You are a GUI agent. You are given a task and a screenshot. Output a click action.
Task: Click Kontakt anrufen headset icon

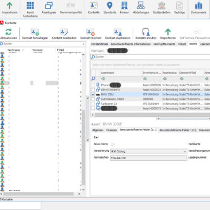146,32
